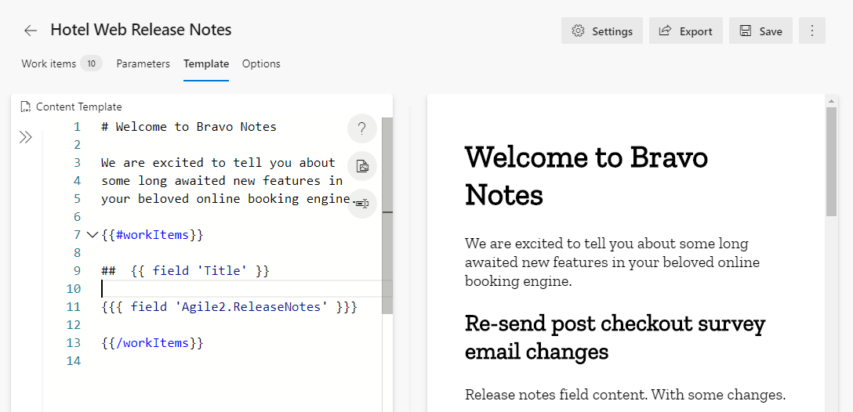Switch to the Work items tab
The image size is (853, 412).
coord(49,63)
